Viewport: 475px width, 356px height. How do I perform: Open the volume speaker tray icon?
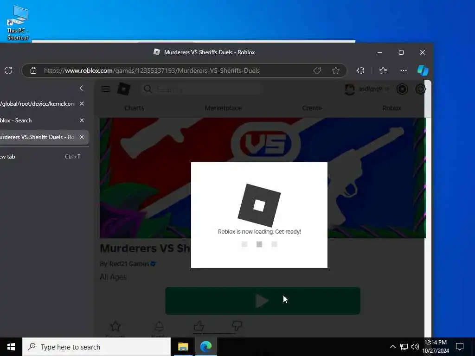click(415, 347)
